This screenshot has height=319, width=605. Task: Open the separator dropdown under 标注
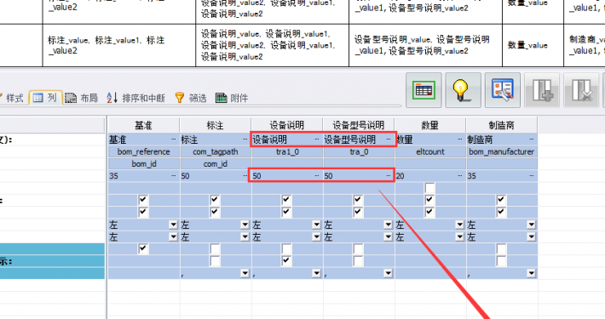245,273
